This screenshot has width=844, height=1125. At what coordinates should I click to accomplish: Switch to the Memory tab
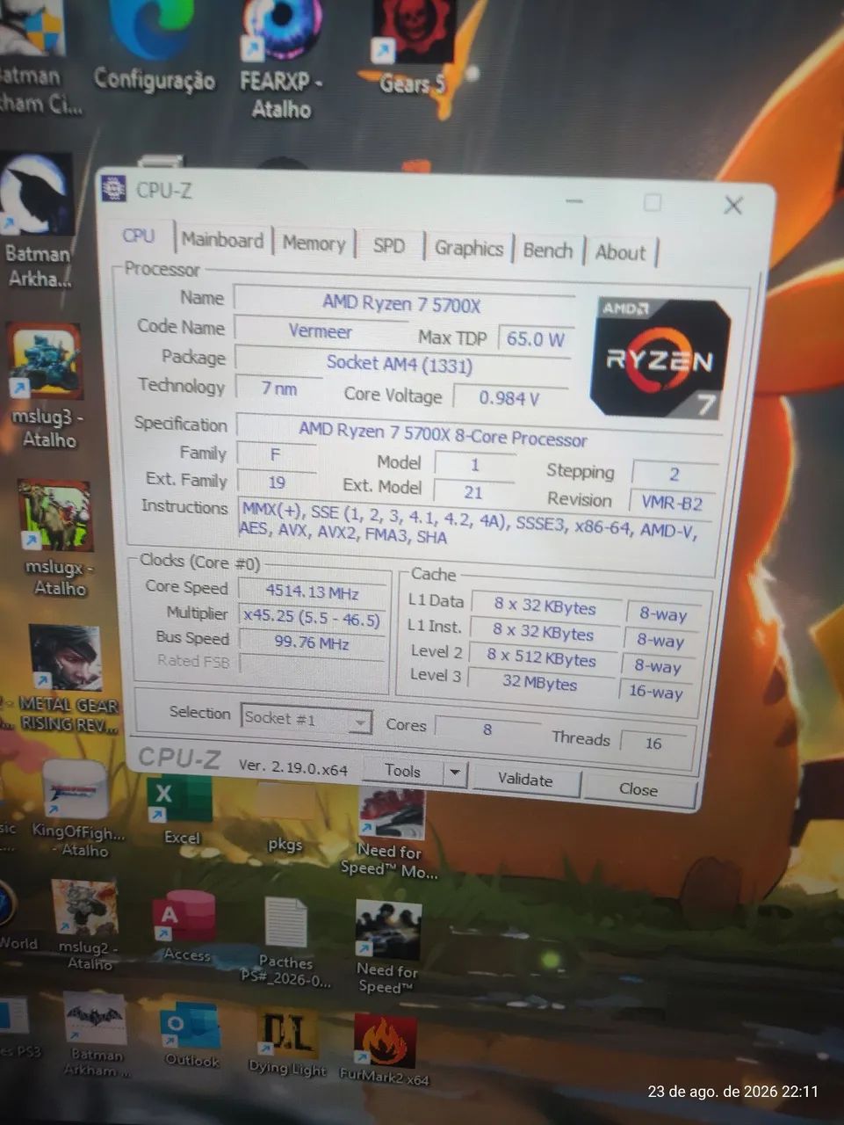click(x=314, y=243)
